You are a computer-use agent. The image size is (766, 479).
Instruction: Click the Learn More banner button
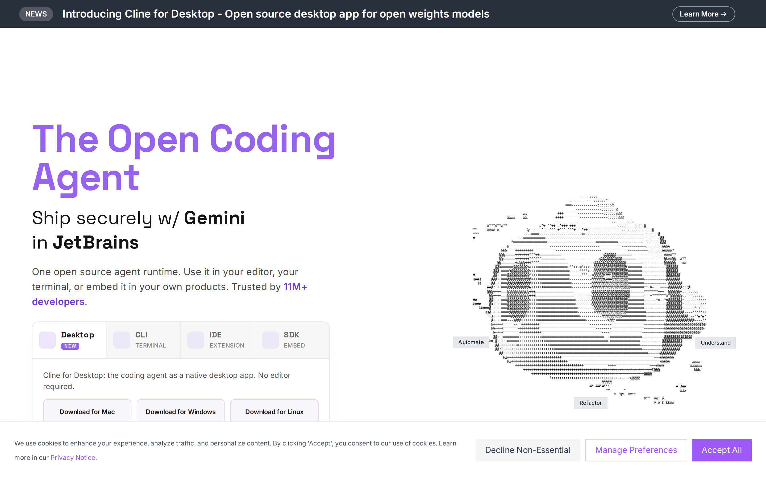703,14
